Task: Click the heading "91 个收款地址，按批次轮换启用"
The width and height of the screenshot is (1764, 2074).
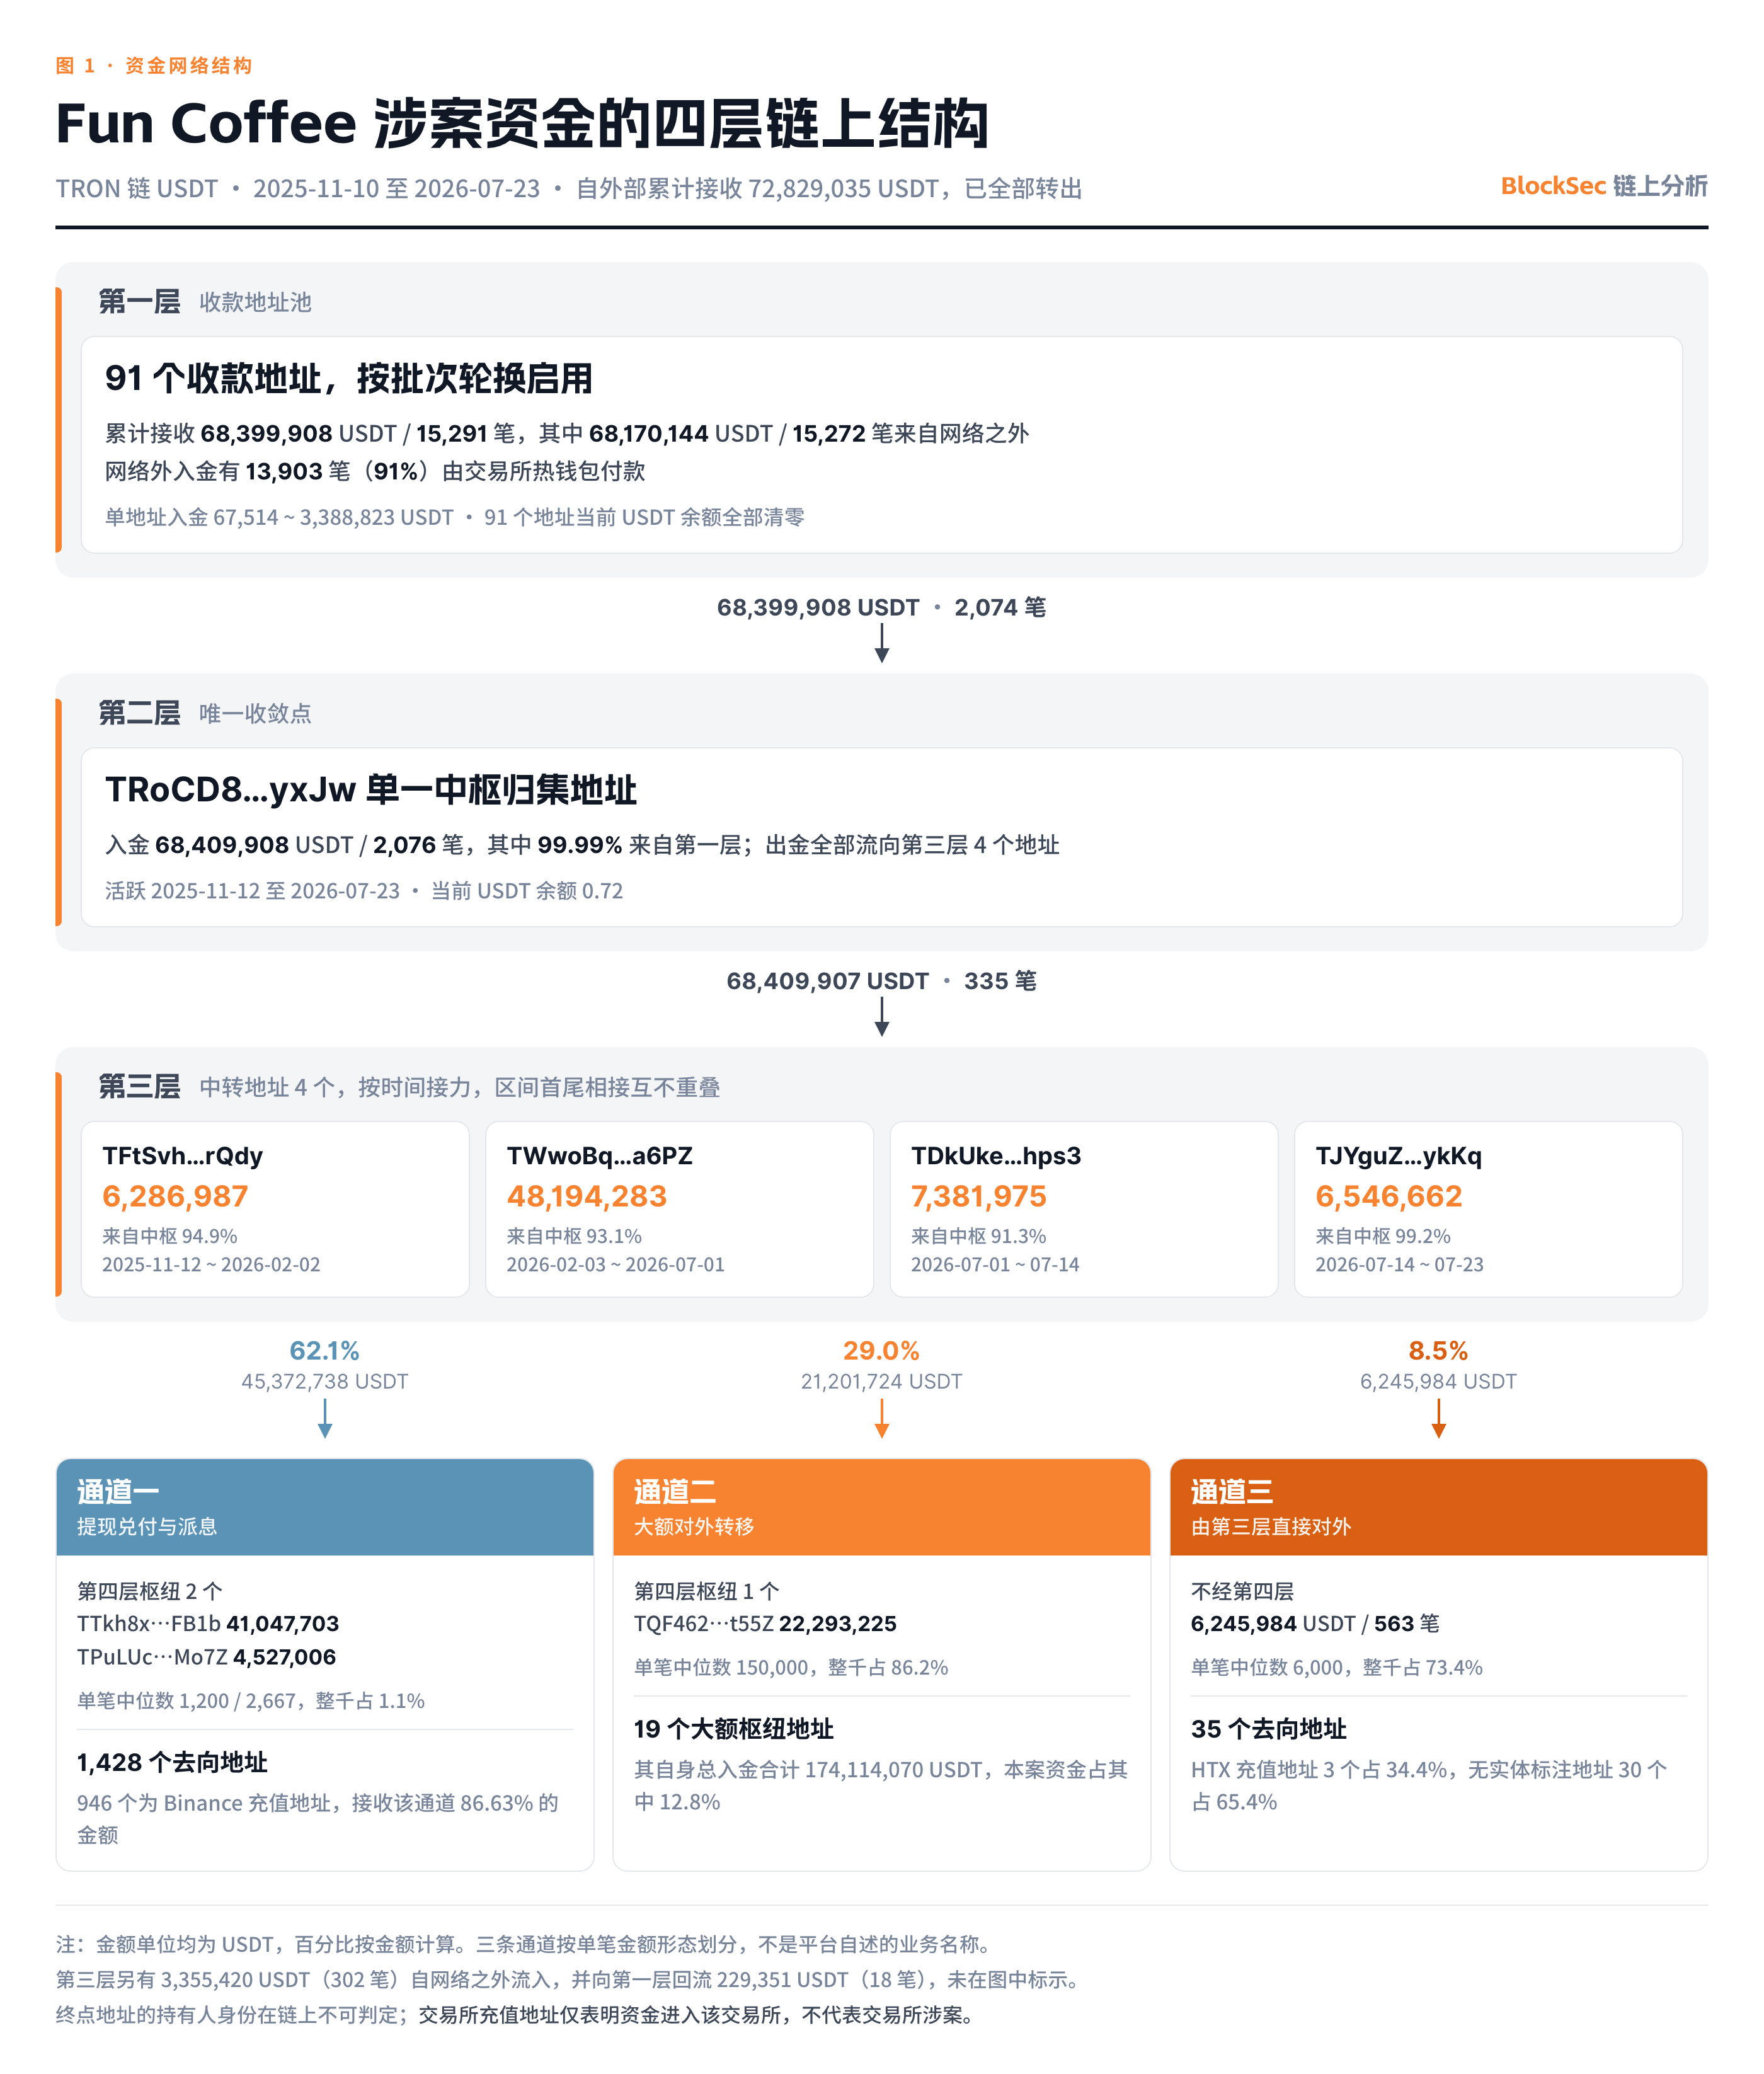Action: click(x=349, y=378)
